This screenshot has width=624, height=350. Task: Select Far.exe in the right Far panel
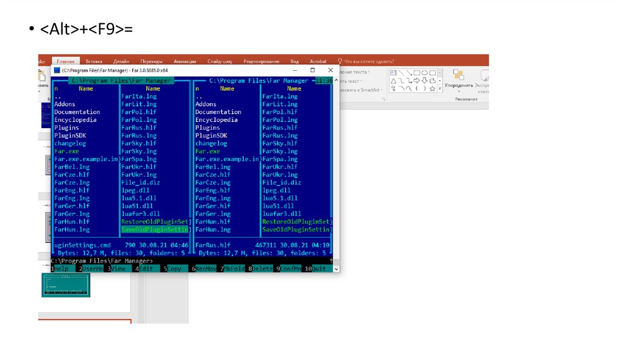pyautogui.click(x=207, y=151)
